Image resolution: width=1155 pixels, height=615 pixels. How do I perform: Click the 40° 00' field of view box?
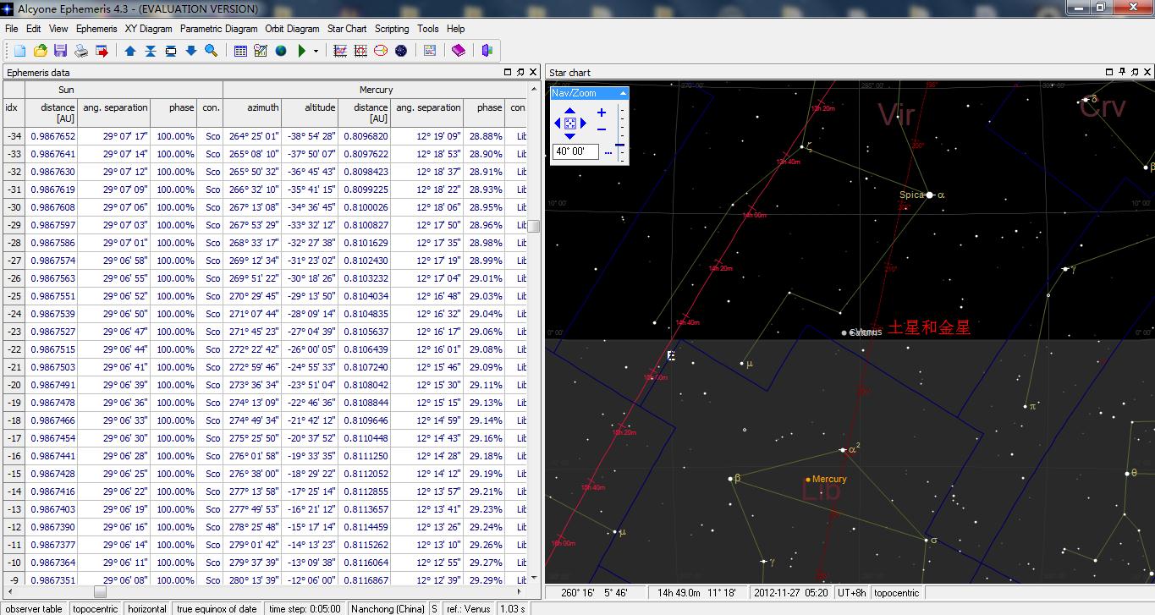pyautogui.click(x=575, y=151)
